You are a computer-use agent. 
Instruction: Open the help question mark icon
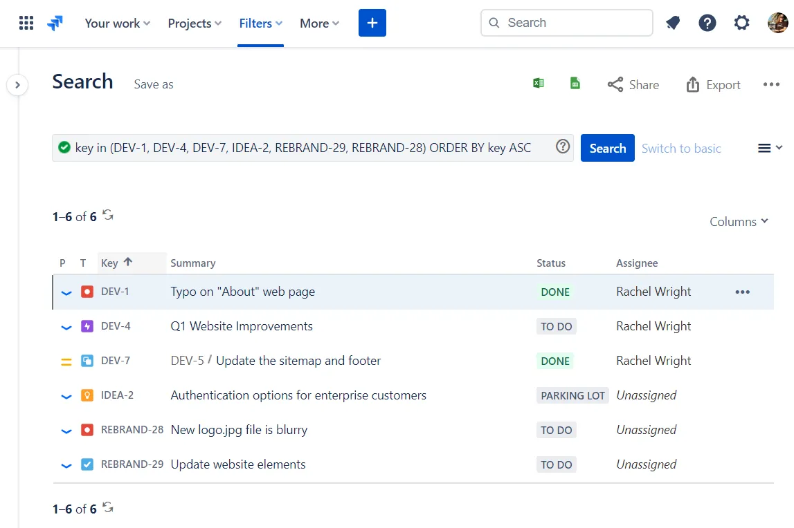[x=707, y=23]
